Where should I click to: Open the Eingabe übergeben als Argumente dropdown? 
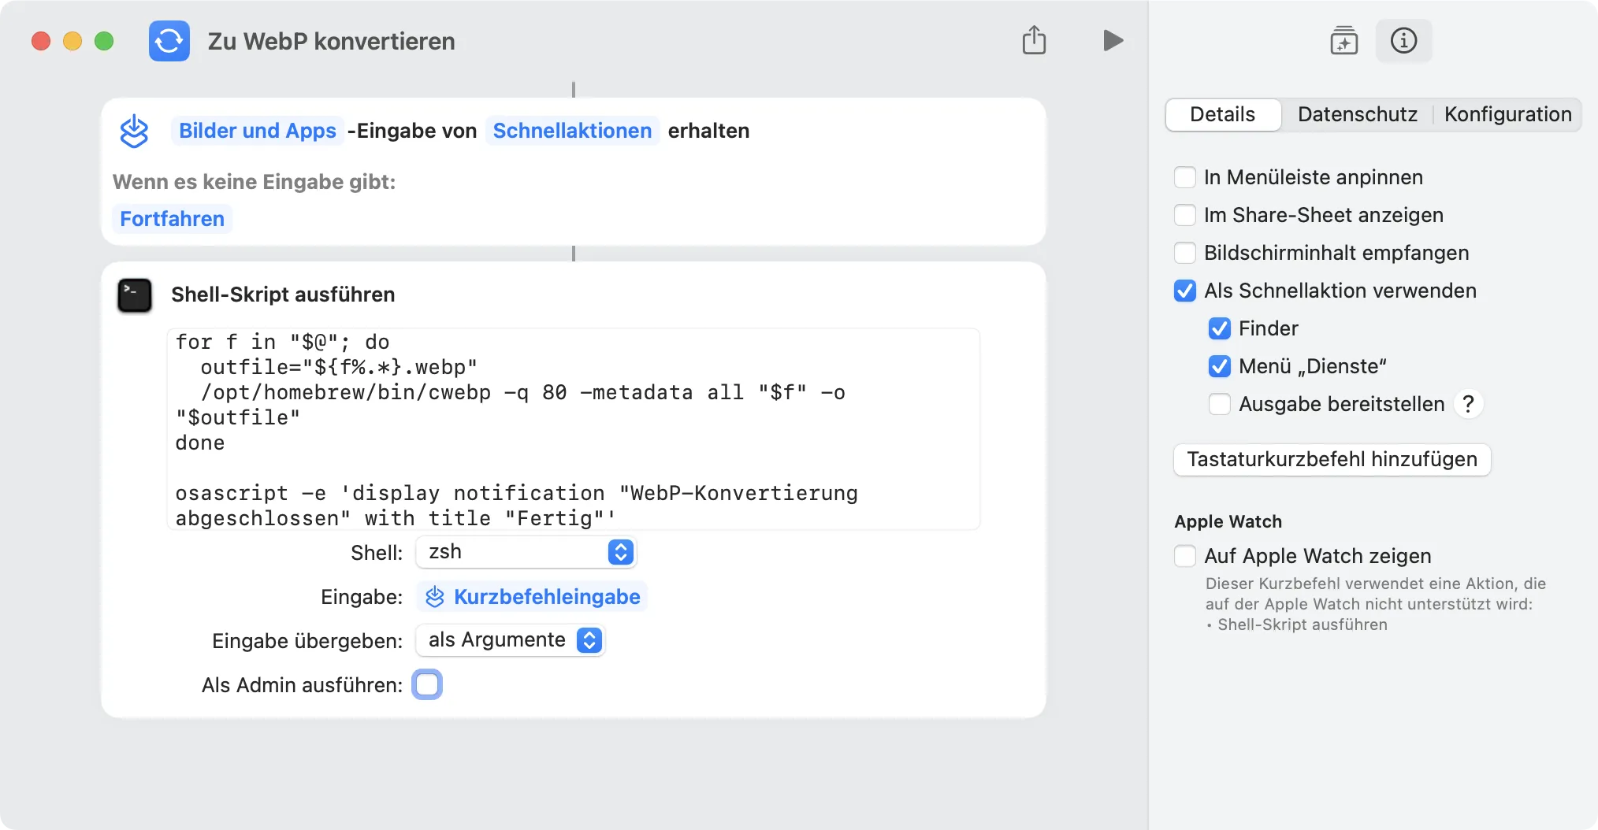tap(511, 640)
